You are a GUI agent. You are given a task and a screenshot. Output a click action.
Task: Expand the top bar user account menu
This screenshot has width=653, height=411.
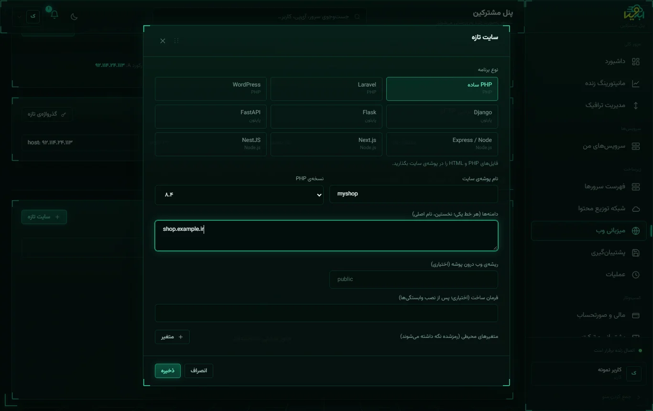[28, 16]
